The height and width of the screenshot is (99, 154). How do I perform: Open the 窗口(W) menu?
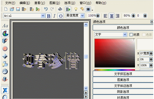(85, 3)
